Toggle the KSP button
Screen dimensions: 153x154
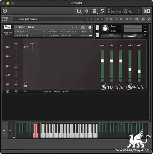click(136, 19)
